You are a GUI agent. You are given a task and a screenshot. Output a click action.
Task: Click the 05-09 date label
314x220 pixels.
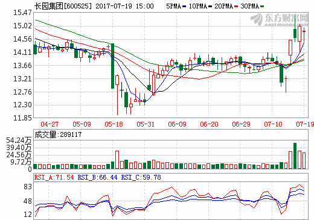pyautogui.click(x=82, y=124)
